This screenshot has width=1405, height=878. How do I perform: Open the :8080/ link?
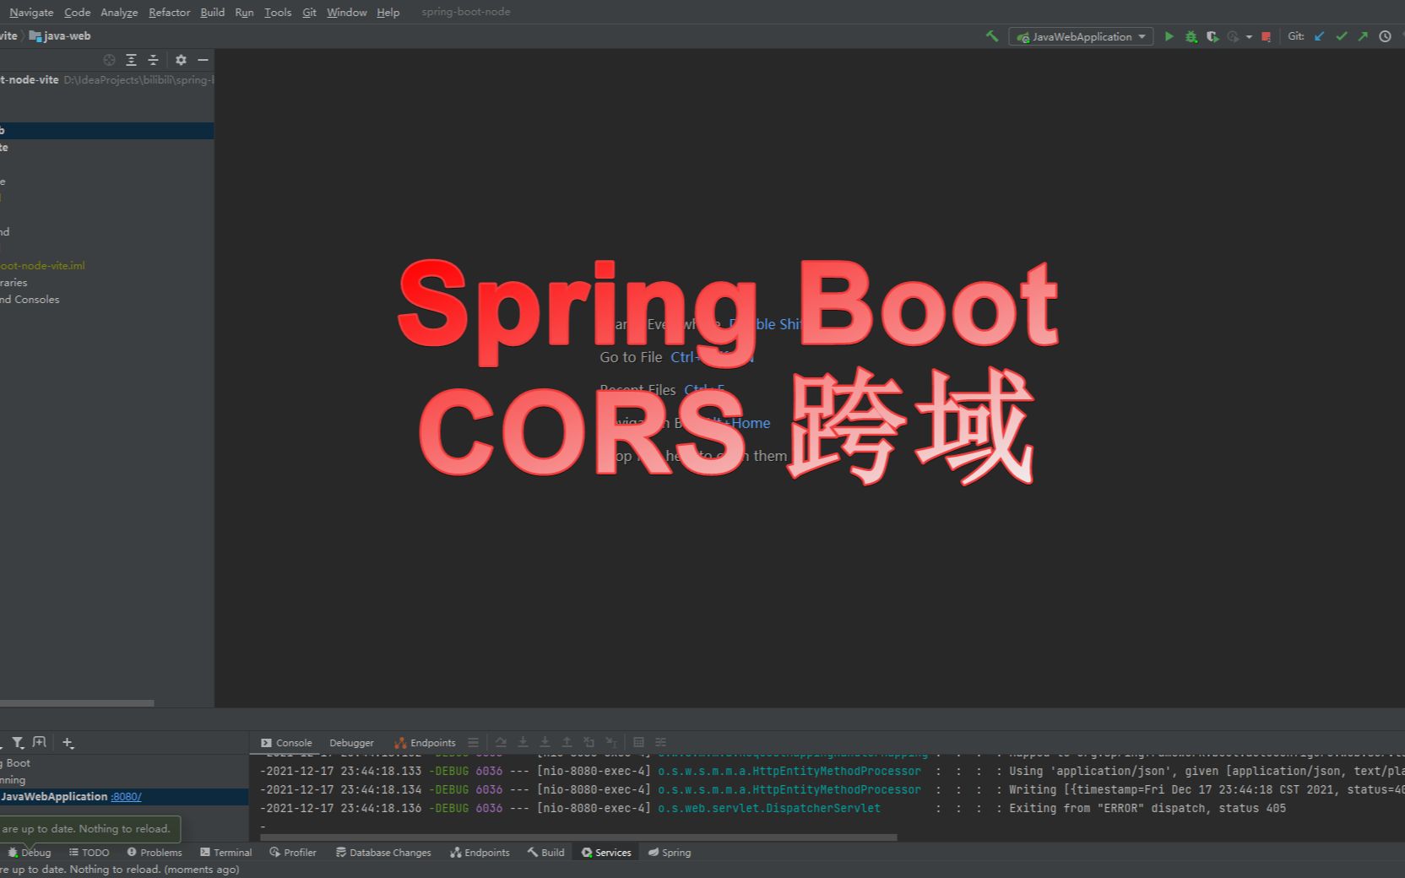(126, 797)
